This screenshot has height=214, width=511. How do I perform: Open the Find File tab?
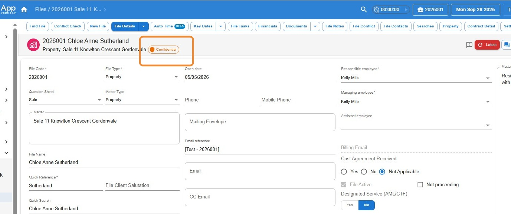click(37, 26)
